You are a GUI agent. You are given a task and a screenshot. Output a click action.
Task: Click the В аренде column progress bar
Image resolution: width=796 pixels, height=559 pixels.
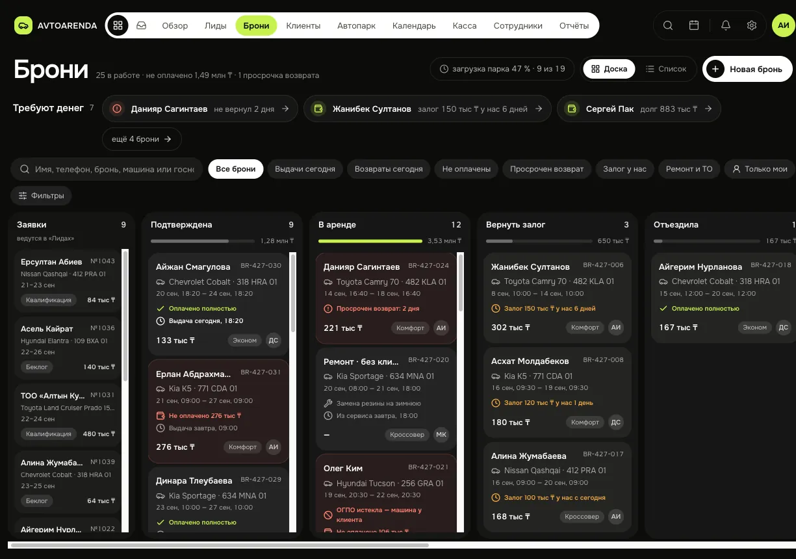click(370, 241)
